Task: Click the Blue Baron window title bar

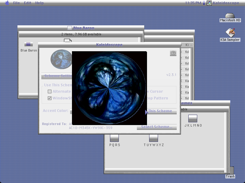Action: [x=81, y=28]
